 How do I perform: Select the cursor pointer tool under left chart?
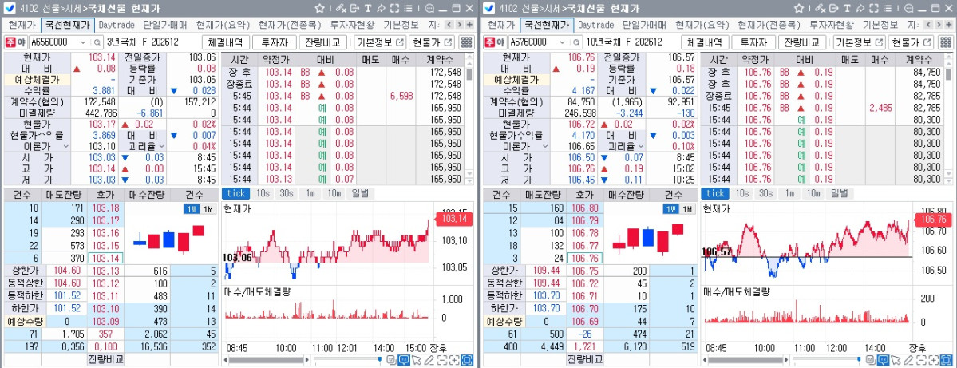tap(417, 360)
